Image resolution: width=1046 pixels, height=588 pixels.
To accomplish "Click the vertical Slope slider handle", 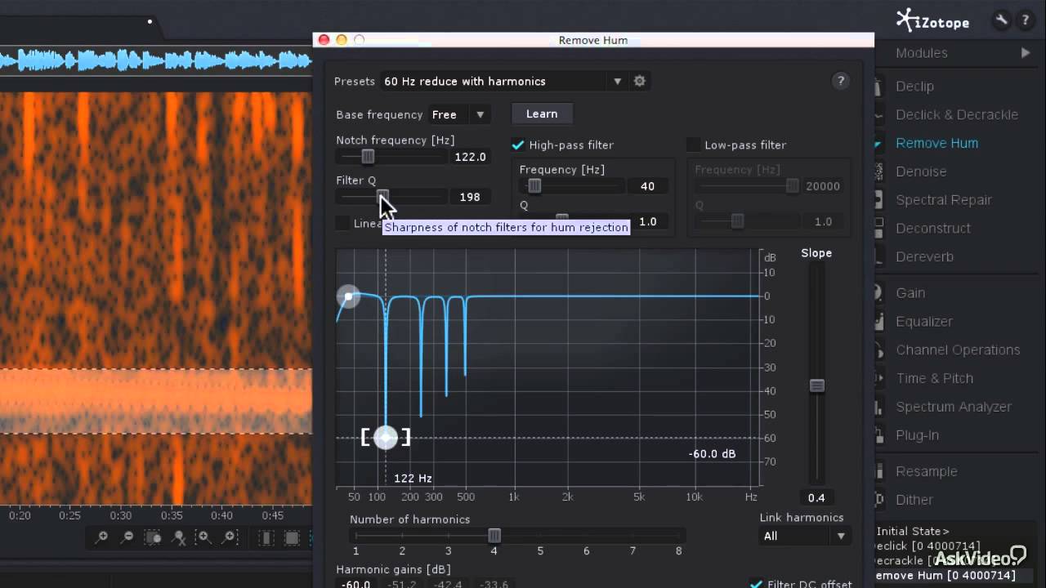I will coord(816,385).
